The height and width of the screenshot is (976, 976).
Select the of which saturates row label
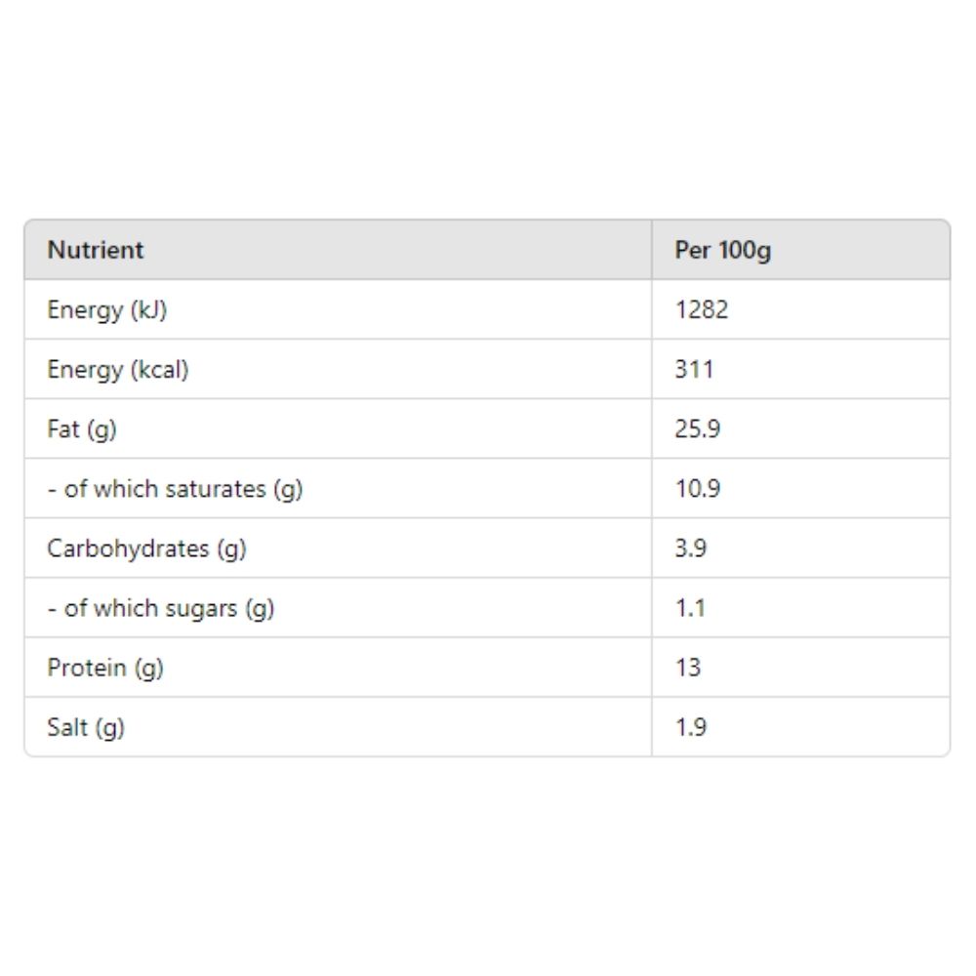click(175, 489)
